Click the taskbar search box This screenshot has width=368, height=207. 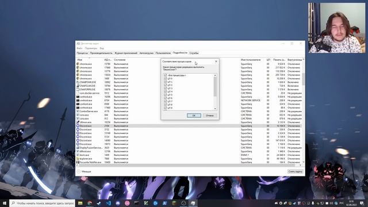[42, 203]
